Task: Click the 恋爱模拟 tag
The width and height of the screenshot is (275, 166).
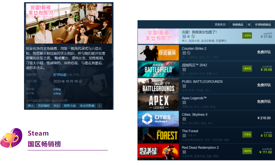Action: pos(43,106)
